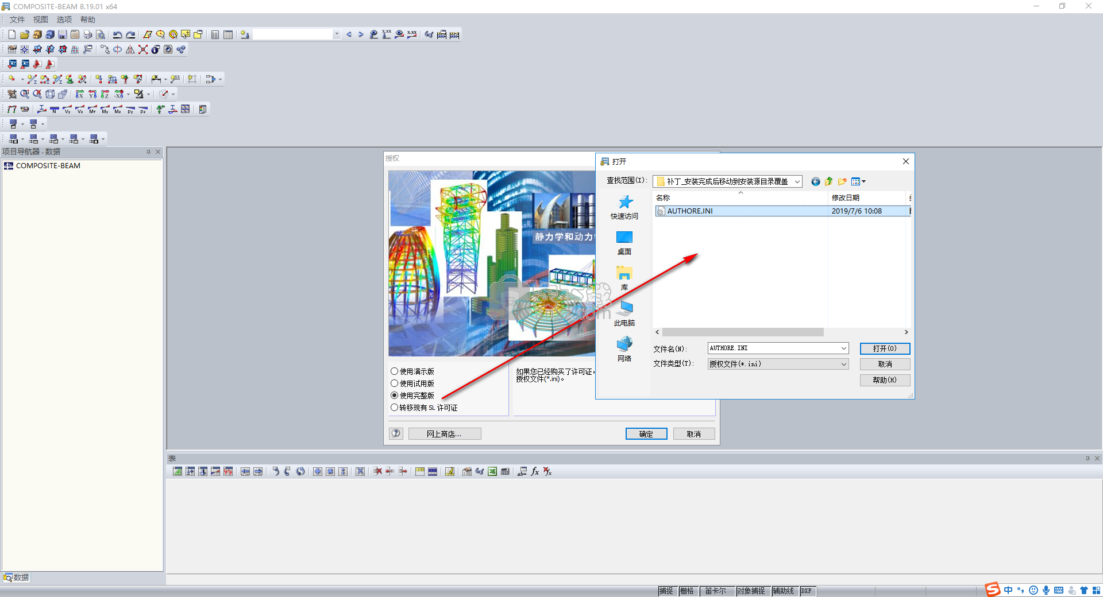Image resolution: width=1103 pixels, height=597 pixels.
Task: Click the Open folder toolbar icon
Action: pos(24,34)
